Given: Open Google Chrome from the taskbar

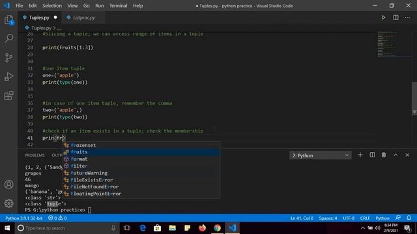Looking at the screenshot, I should (217, 228).
